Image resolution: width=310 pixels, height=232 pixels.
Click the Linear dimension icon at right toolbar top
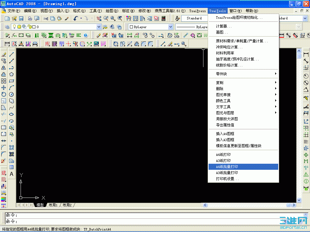(306, 54)
